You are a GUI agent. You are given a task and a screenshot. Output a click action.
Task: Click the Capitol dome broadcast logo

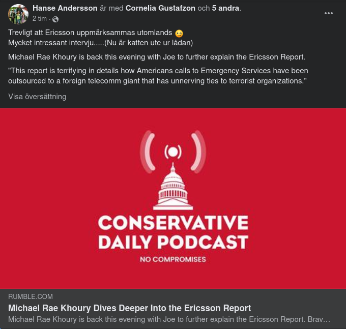tap(173, 170)
